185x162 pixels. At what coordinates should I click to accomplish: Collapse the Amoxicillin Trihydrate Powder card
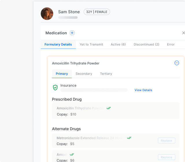coord(177,63)
